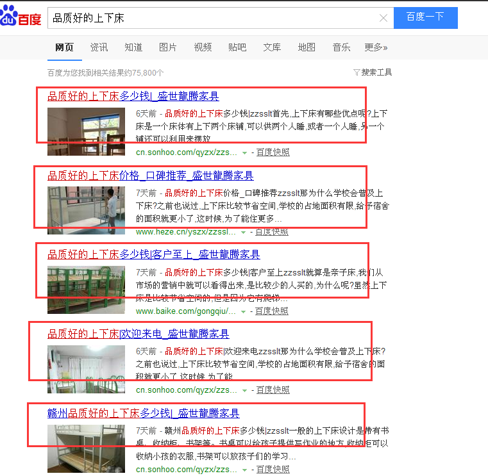488x476 pixels.
Task: Expand the dropdown arrow after www.heze.cn URL
Action: pyautogui.click(x=244, y=233)
